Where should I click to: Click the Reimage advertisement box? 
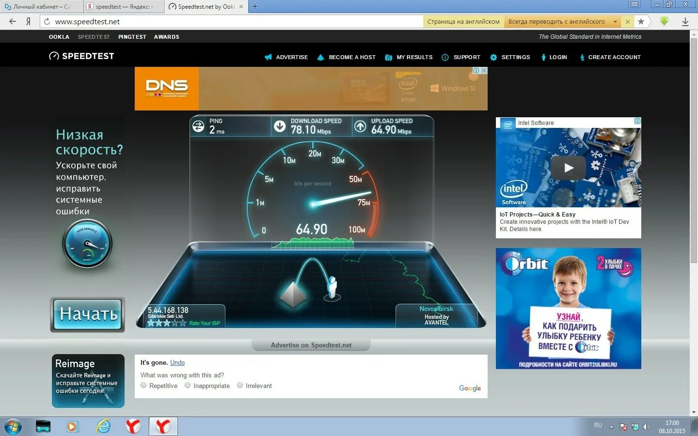[x=88, y=381]
